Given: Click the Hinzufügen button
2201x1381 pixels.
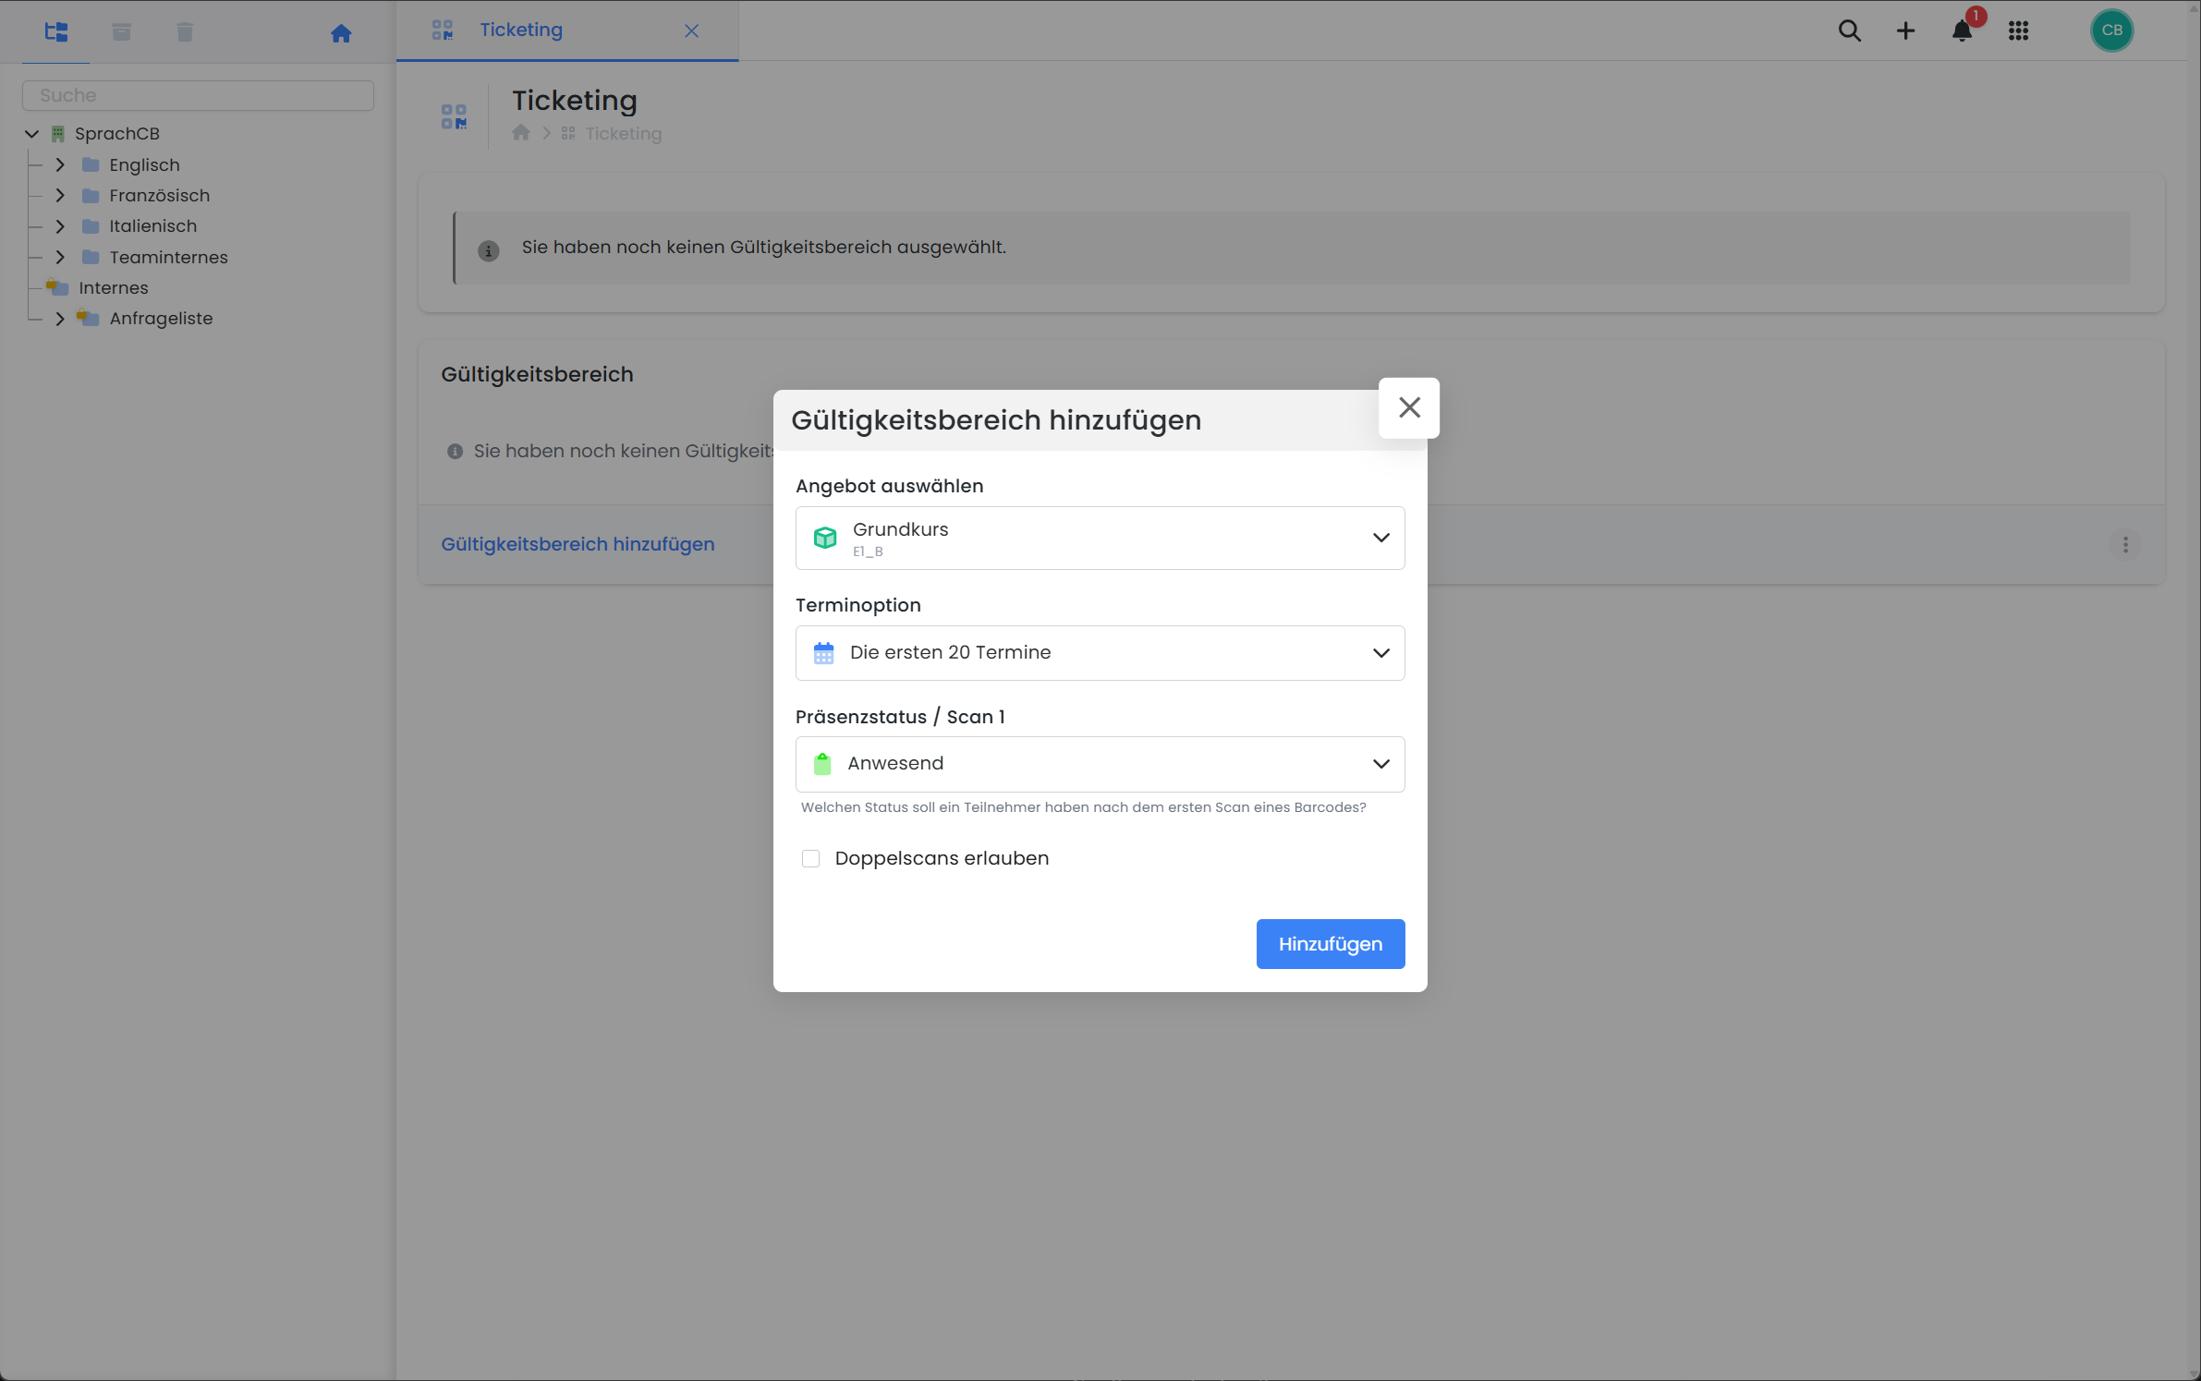Looking at the screenshot, I should (1330, 944).
